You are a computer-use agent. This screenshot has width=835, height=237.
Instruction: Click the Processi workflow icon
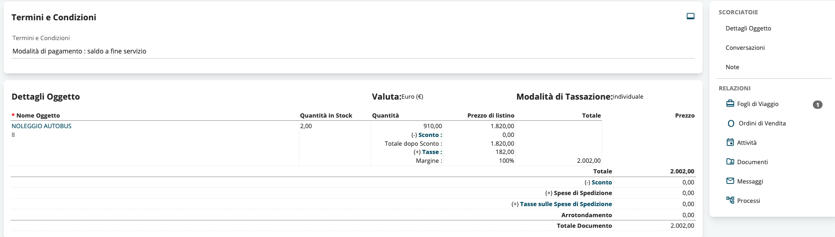[730, 201]
